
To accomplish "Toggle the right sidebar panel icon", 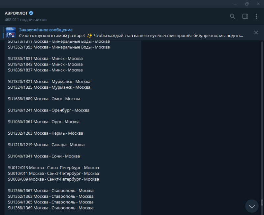I will (x=245, y=16).
